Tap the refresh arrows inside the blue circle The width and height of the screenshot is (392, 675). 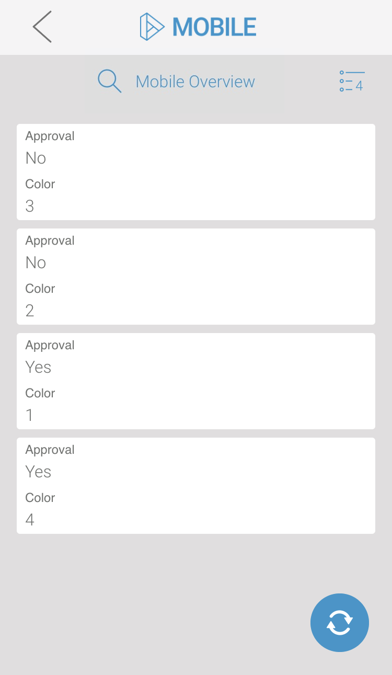340,623
